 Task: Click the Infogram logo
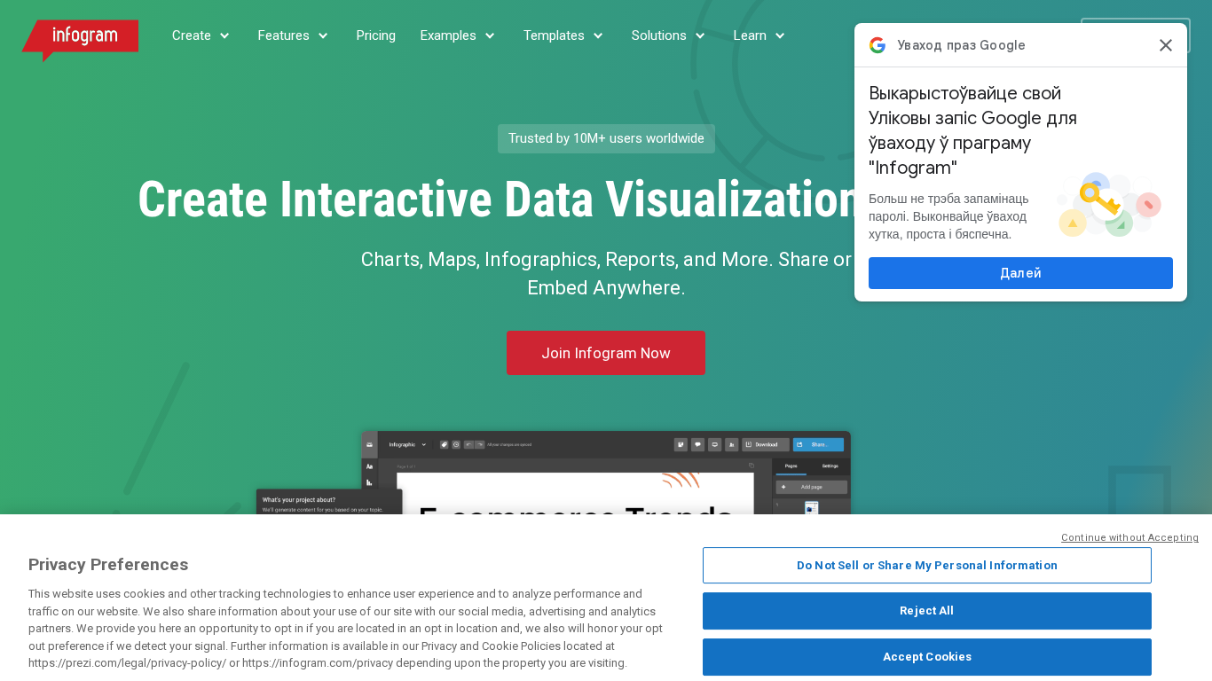80,40
